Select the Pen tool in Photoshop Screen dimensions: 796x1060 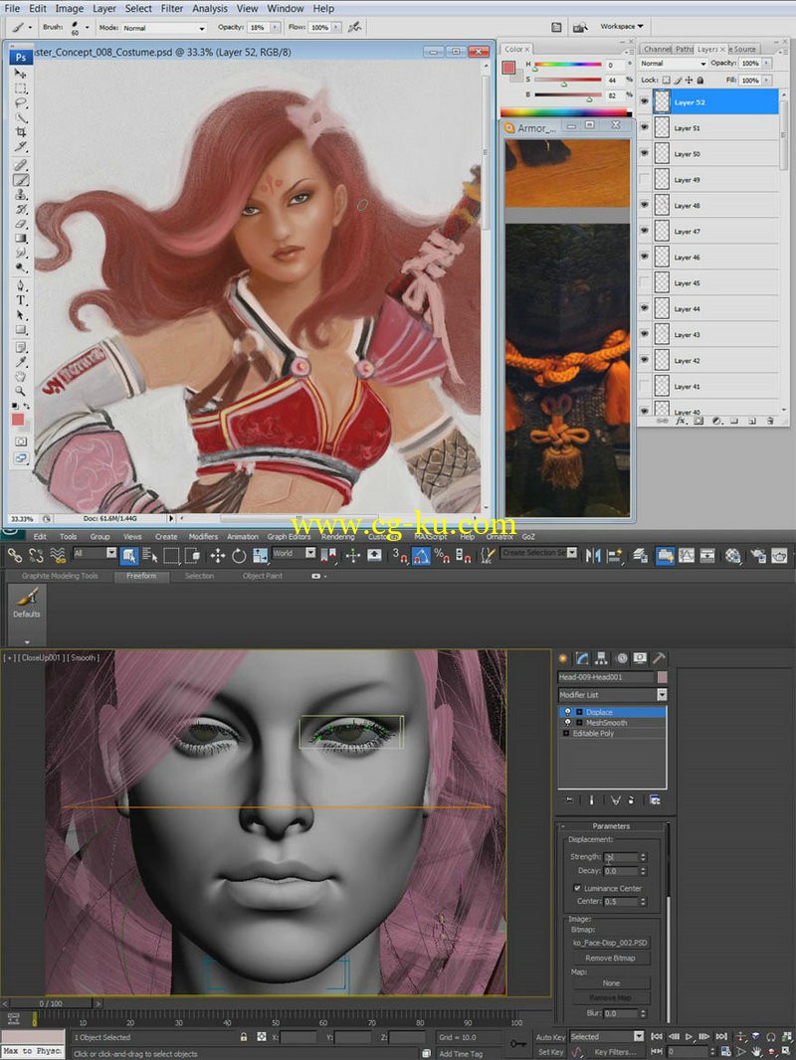[x=20, y=286]
